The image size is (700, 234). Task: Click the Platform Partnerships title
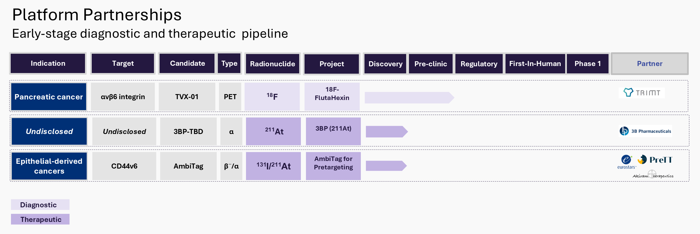97,15
